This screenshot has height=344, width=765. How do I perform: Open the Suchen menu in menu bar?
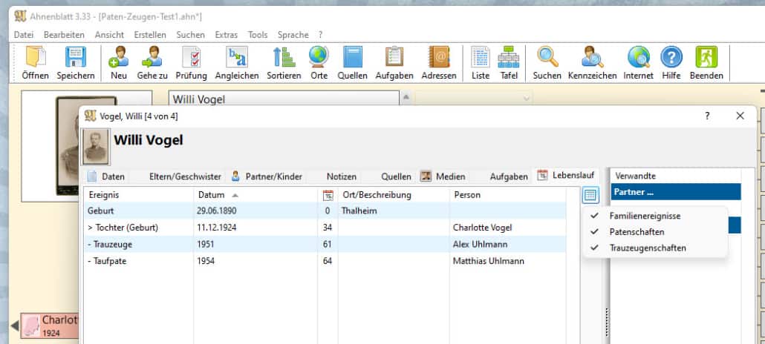[x=190, y=35]
